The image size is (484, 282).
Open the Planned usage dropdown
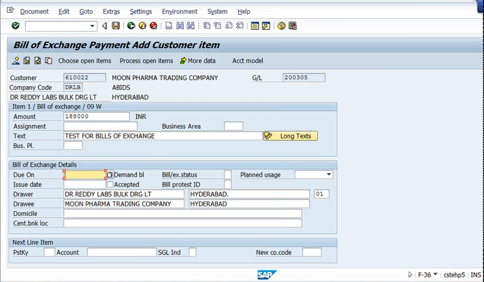tap(329, 175)
